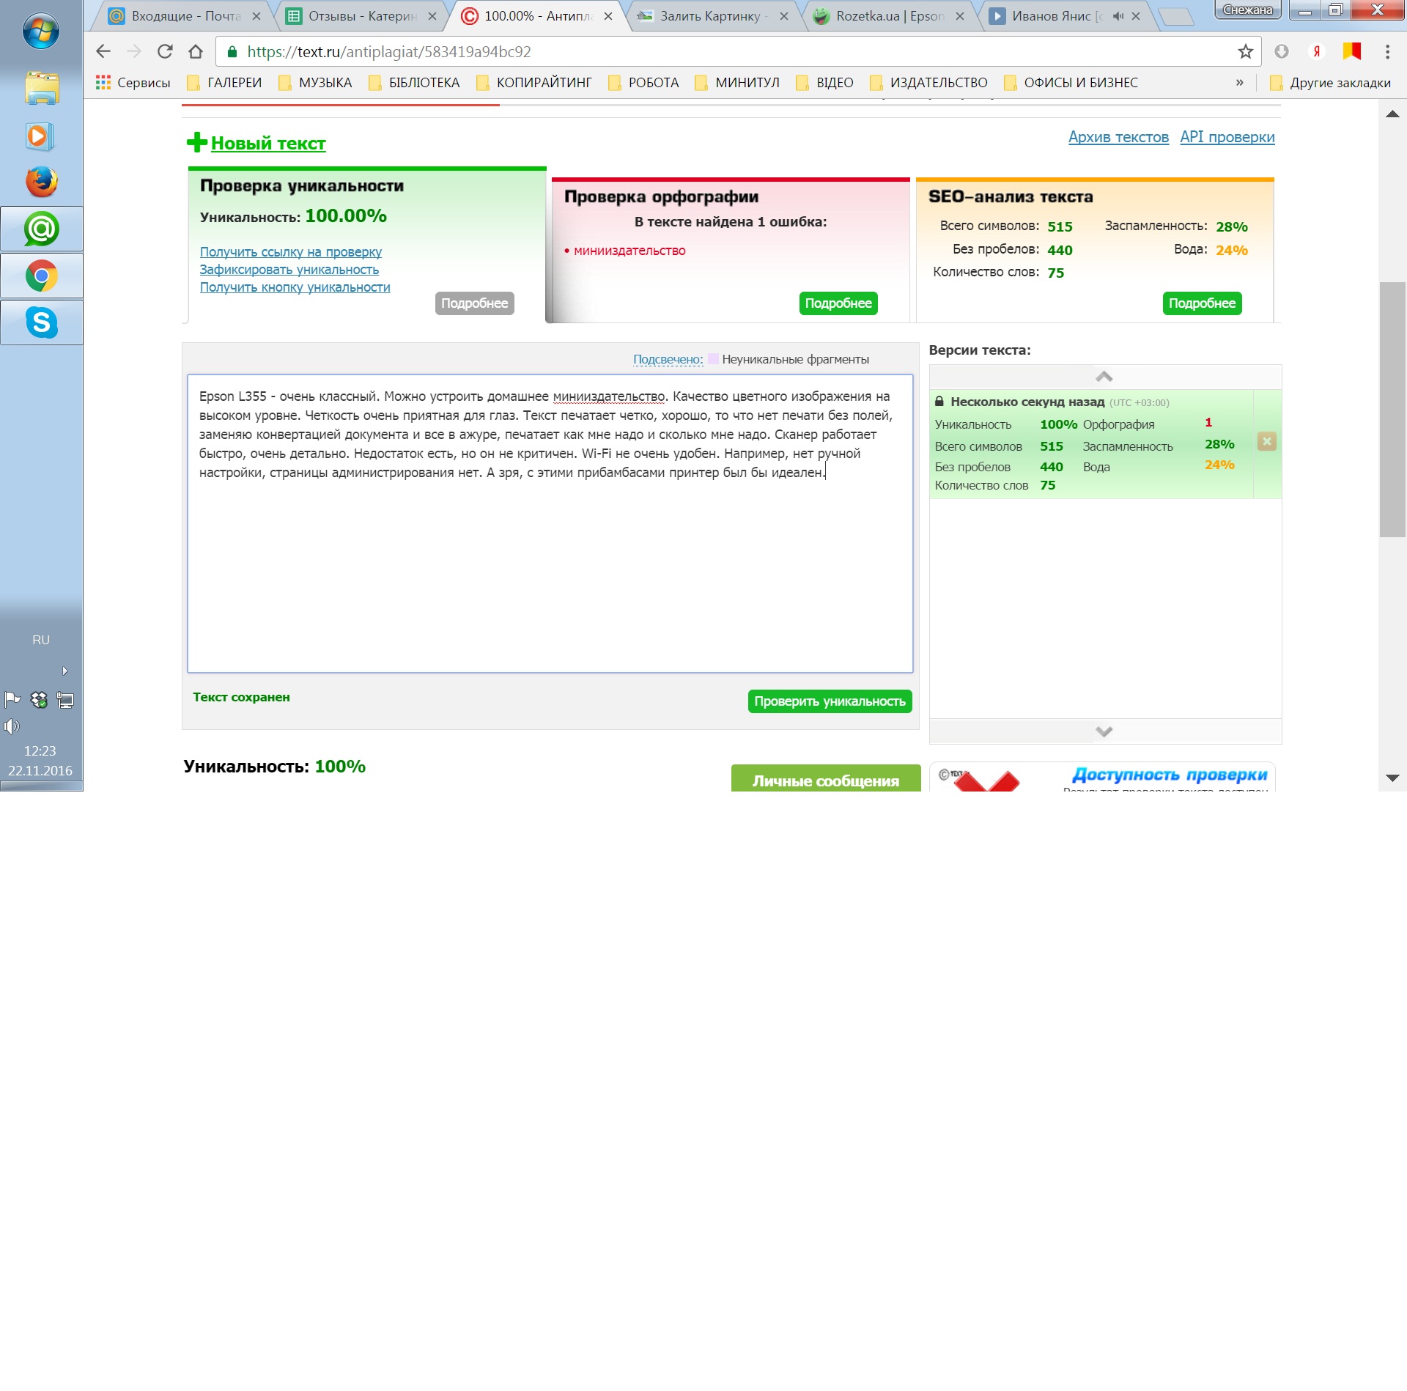Go back in browser
This screenshot has height=1391, width=1407.
tap(103, 51)
